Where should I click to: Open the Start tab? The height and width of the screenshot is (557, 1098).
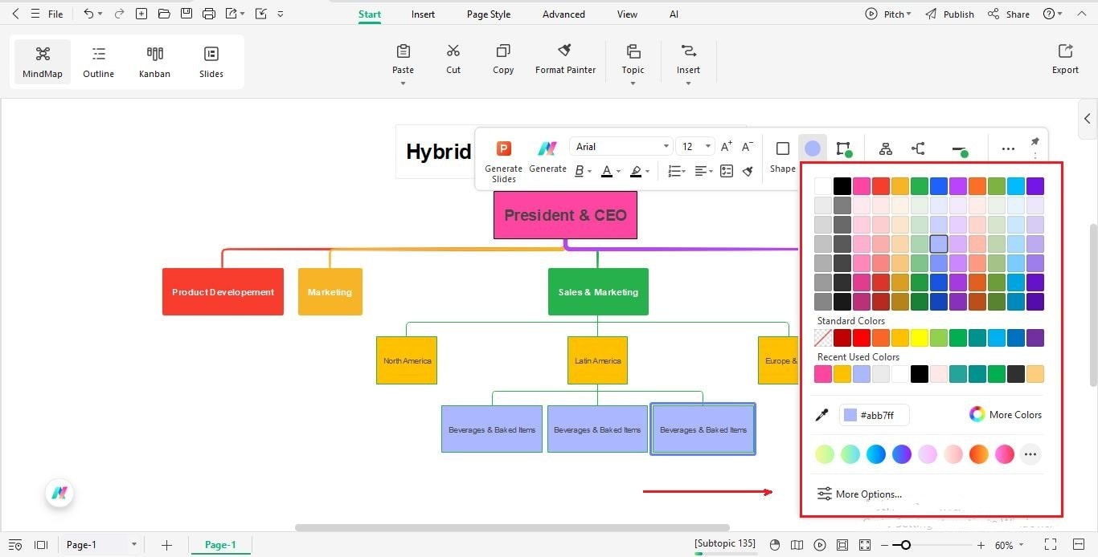(x=370, y=14)
